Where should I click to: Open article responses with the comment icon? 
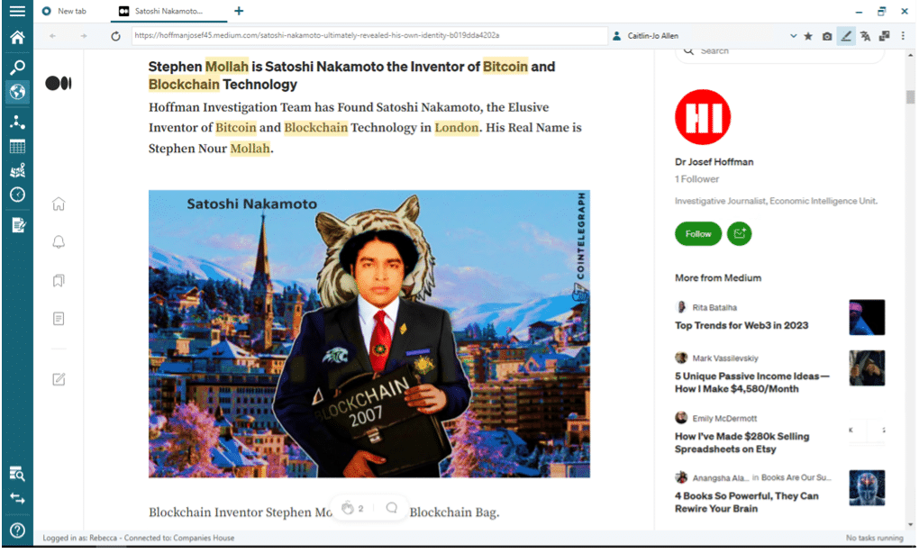click(x=392, y=508)
